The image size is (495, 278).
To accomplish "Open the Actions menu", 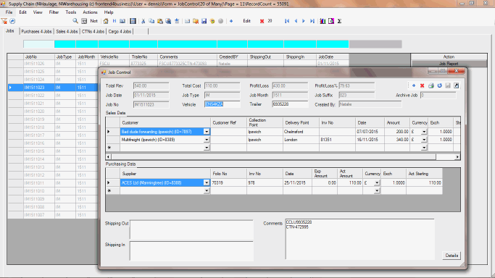I will click(x=90, y=12).
